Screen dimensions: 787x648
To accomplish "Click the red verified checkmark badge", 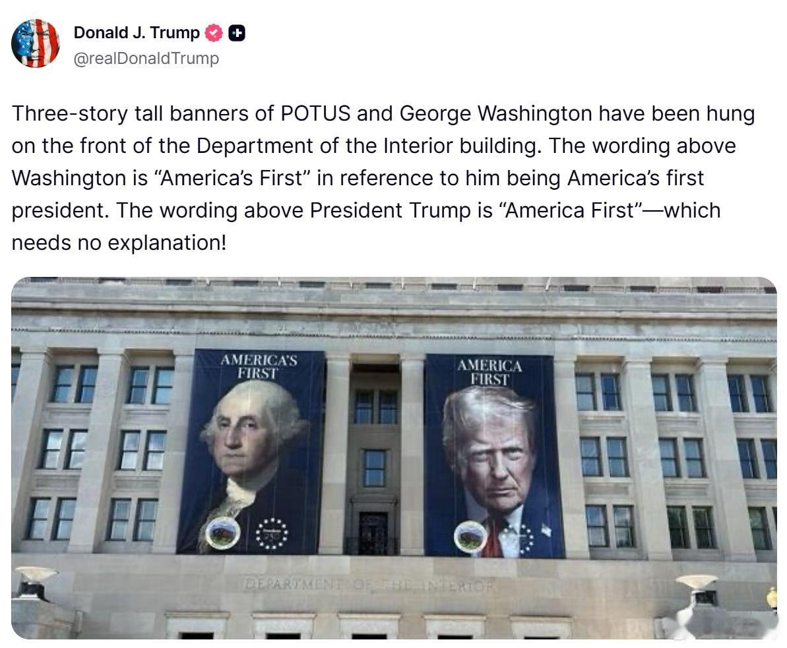I will [214, 33].
